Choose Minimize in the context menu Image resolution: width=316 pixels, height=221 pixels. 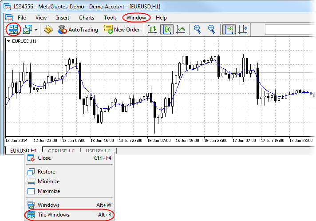(x=69, y=182)
